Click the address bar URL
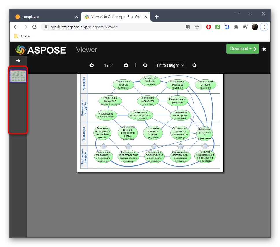This screenshot has height=247, width=280. coord(84,27)
